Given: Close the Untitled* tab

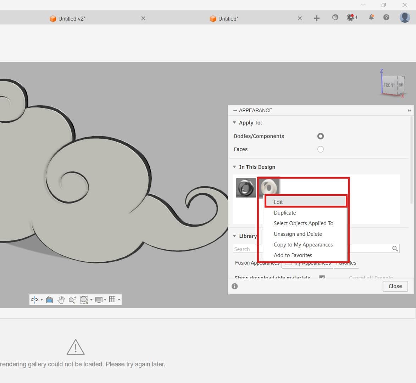Looking at the screenshot, I should pos(300,18).
